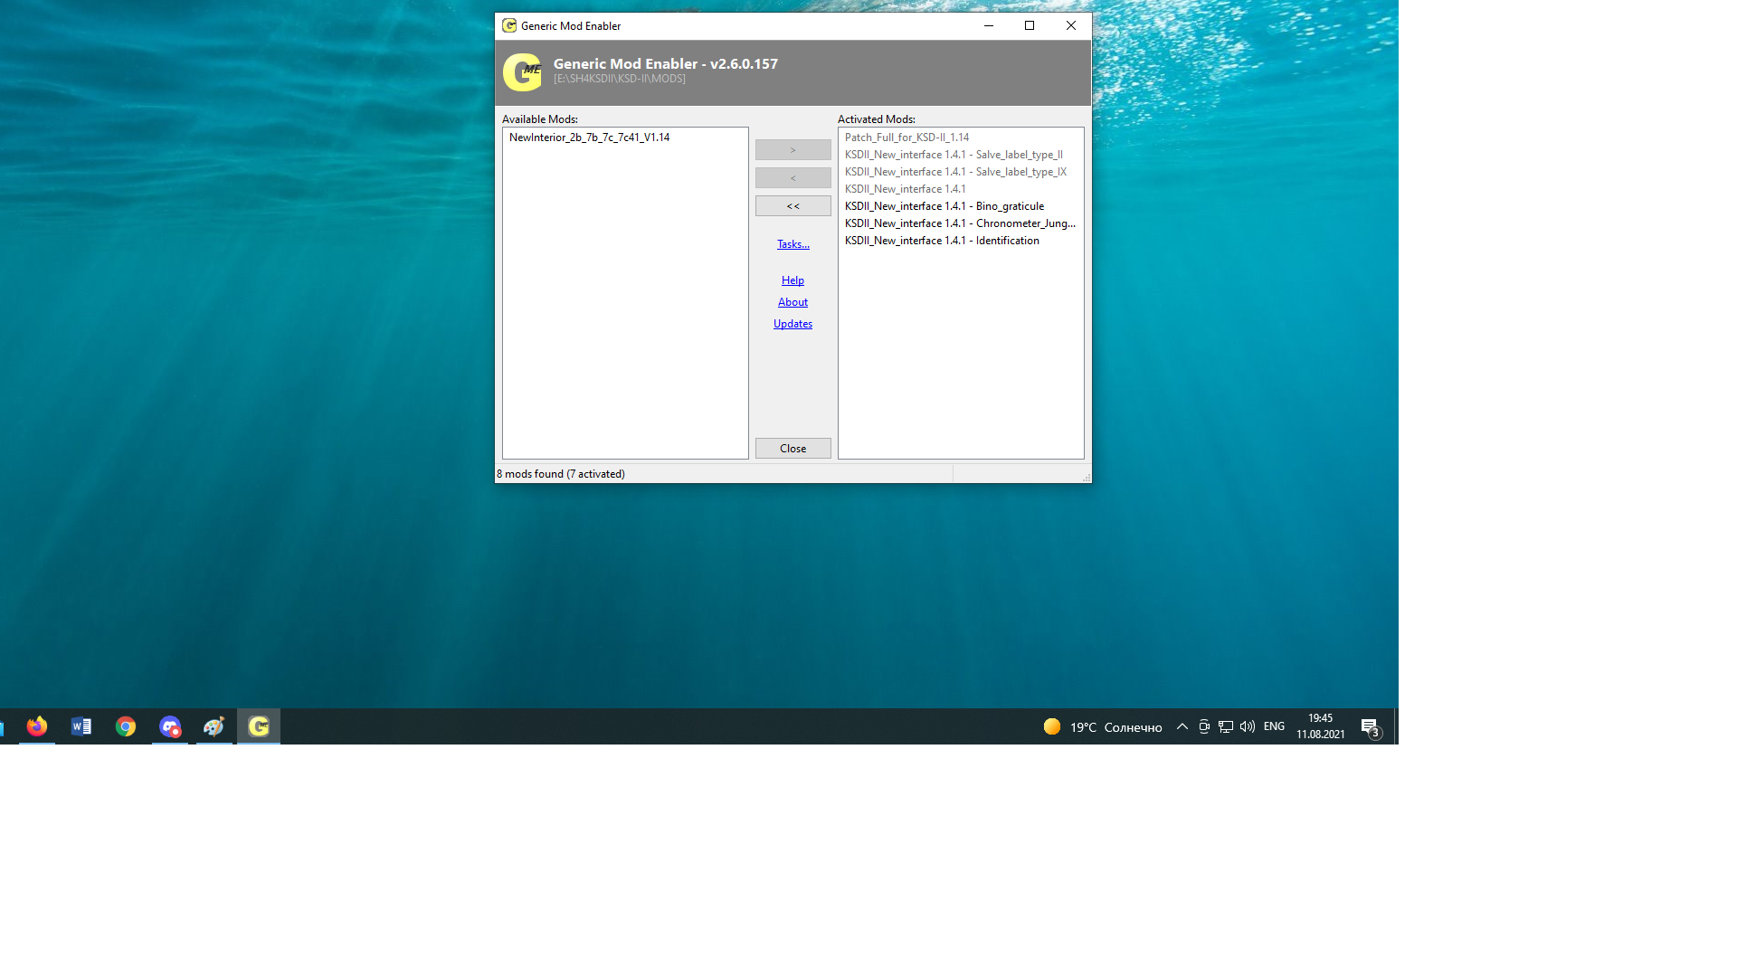Open the About link
The image size is (1737, 977).
(793, 302)
